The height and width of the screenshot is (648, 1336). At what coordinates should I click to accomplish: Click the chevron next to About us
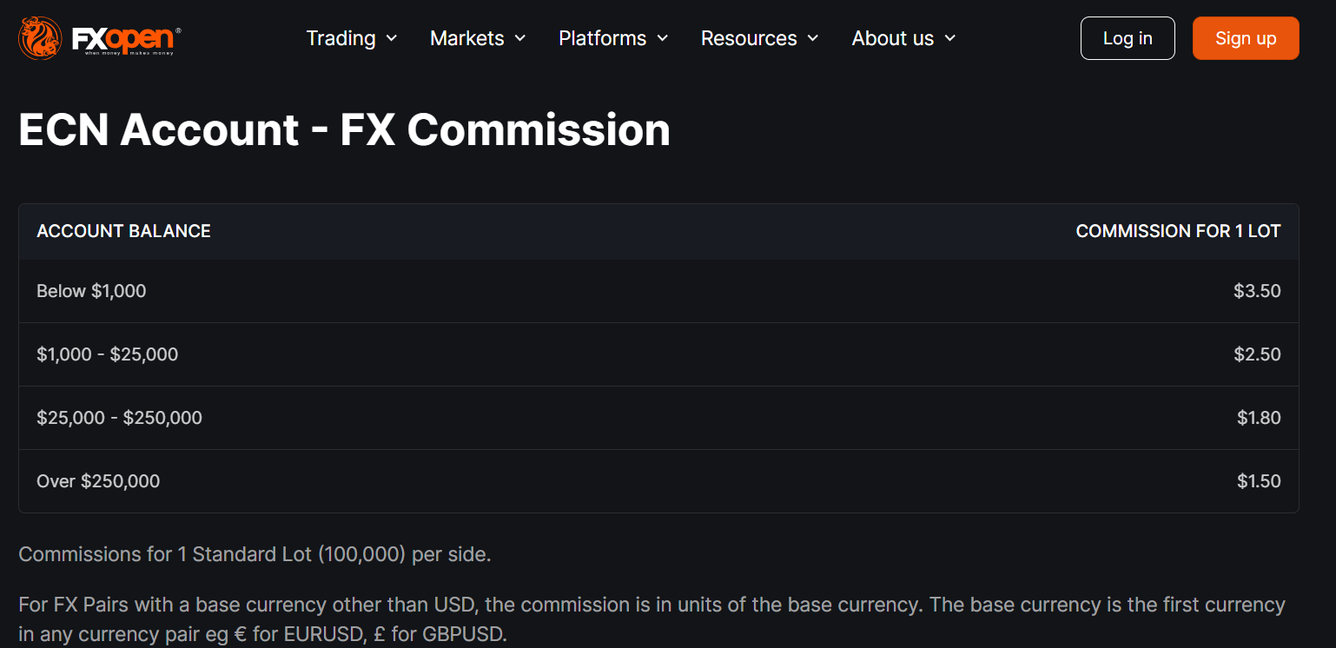point(950,38)
